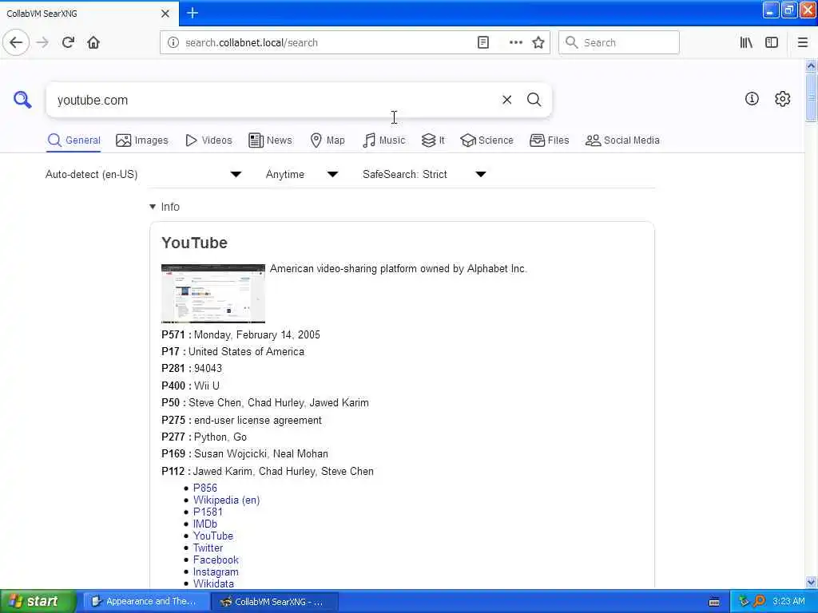818x613 pixels.
Task: Open the SafeSearch: Strict dropdown
Action: pos(424,174)
